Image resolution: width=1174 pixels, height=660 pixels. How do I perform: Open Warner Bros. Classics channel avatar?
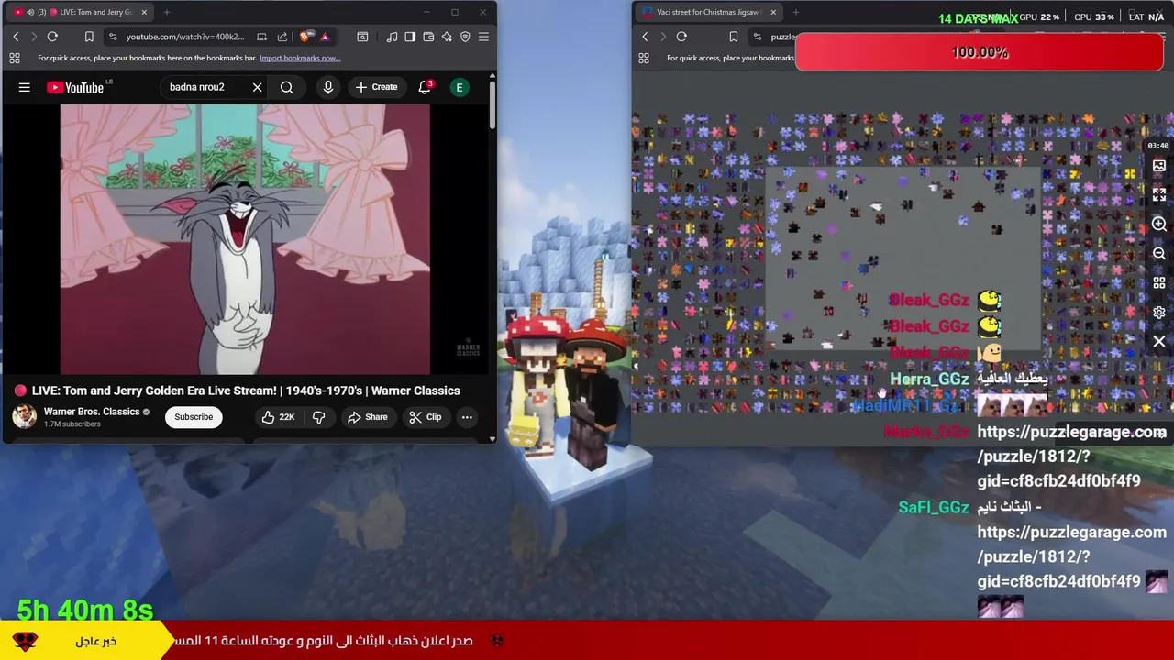(24, 416)
